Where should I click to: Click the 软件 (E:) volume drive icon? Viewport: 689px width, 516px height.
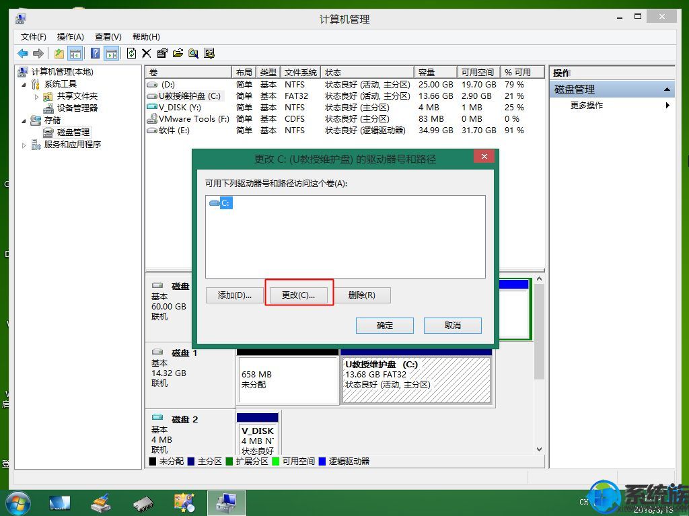(x=152, y=130)
